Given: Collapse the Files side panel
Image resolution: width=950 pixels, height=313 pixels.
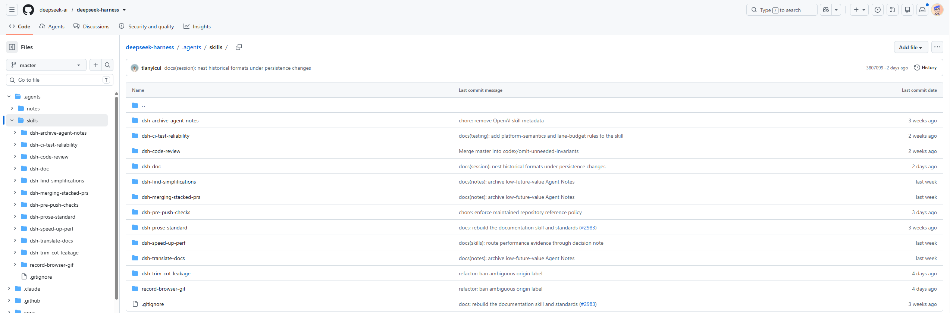Looking at the screenshot, I should tap(12, 47).
